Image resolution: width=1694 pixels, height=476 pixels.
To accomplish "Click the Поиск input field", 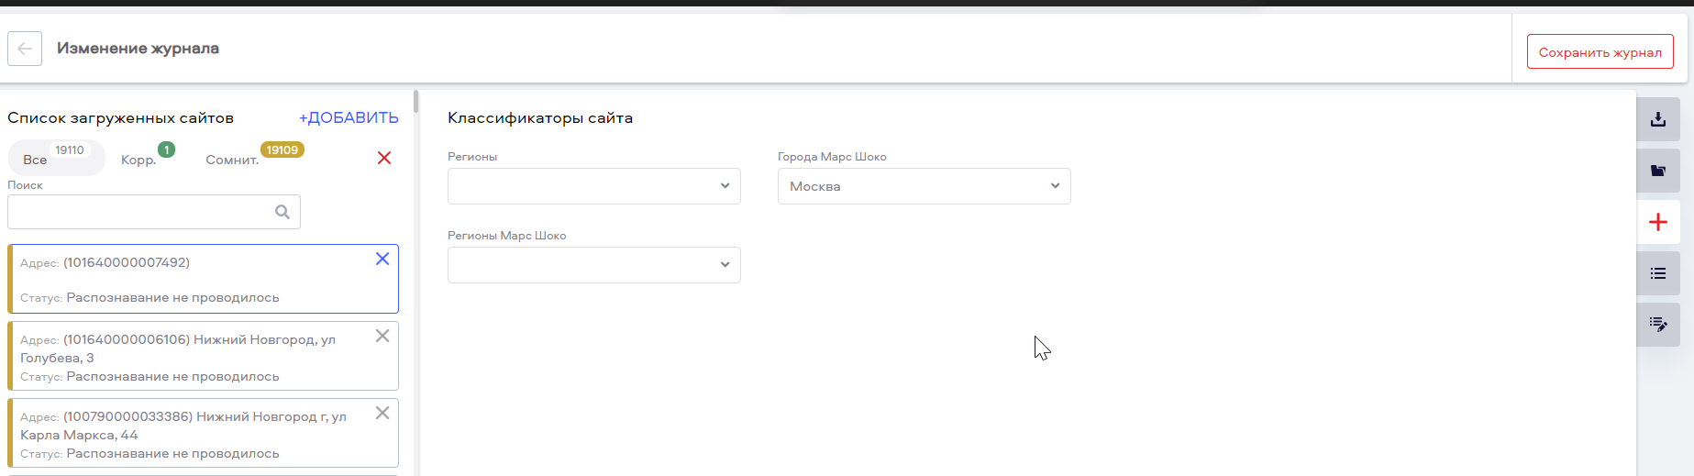I will pyautogui.click(x=154, y=212).
